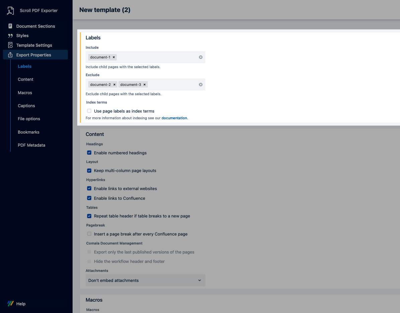
Task: Open the Attachments embed dropdown
Action: (145, 280)
